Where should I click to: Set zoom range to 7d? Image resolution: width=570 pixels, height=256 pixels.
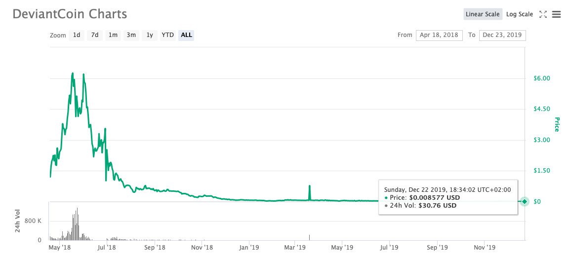coord(95,35)
